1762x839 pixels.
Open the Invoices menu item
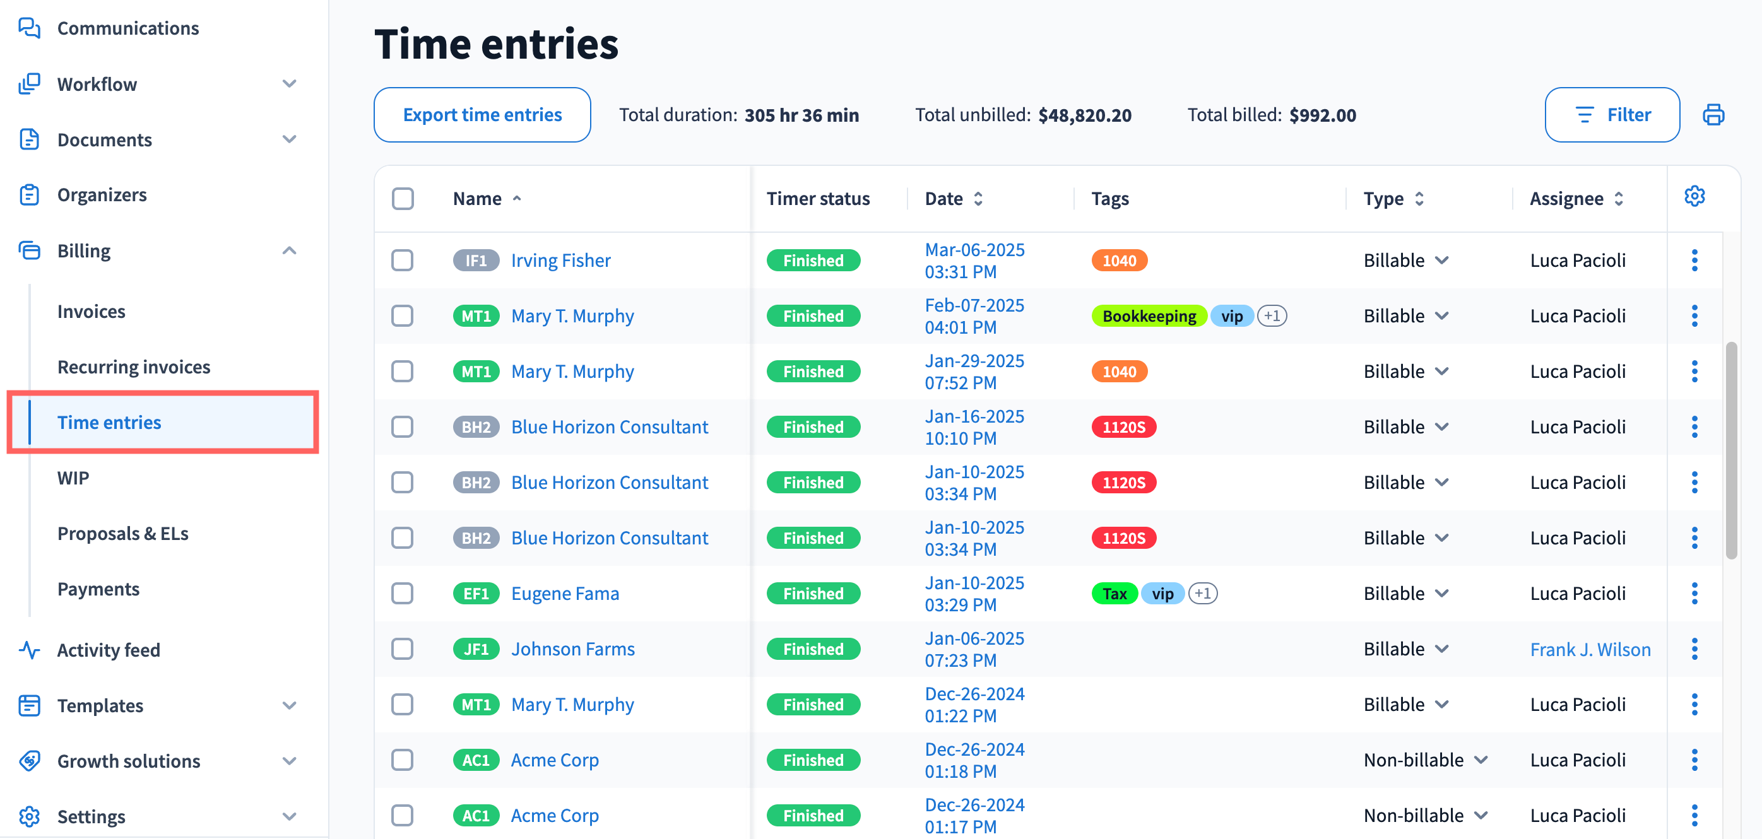coord(91,311)
